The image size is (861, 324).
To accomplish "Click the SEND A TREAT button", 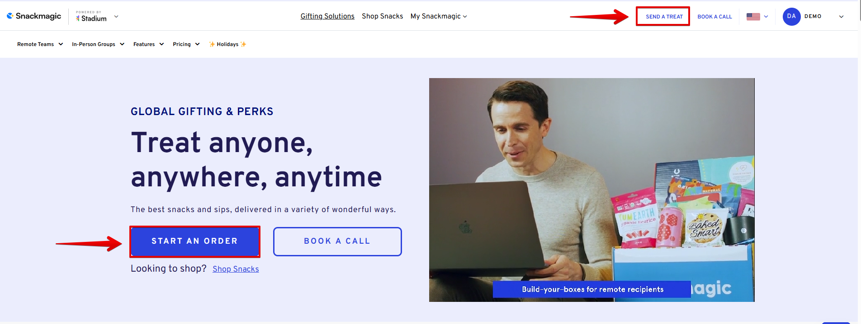I will 664,17.
